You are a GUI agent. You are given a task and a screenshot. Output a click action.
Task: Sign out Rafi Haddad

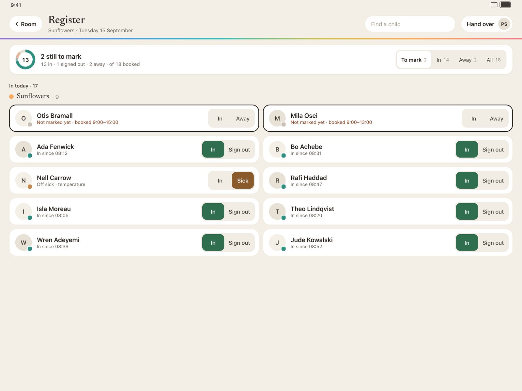pyautogui.click(x=493, y=181)
